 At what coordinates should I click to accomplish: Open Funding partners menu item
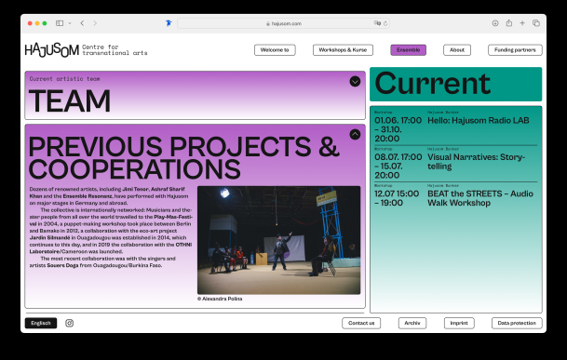515,50
